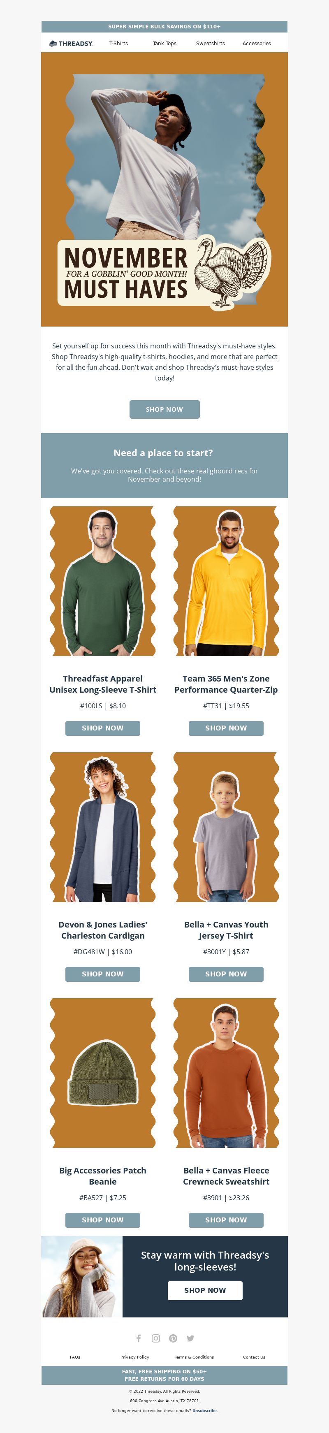Shop the Bella + Canvas Fleece Crewneck Sweatshirt

pyautogui.click(x=226, y=1220)
